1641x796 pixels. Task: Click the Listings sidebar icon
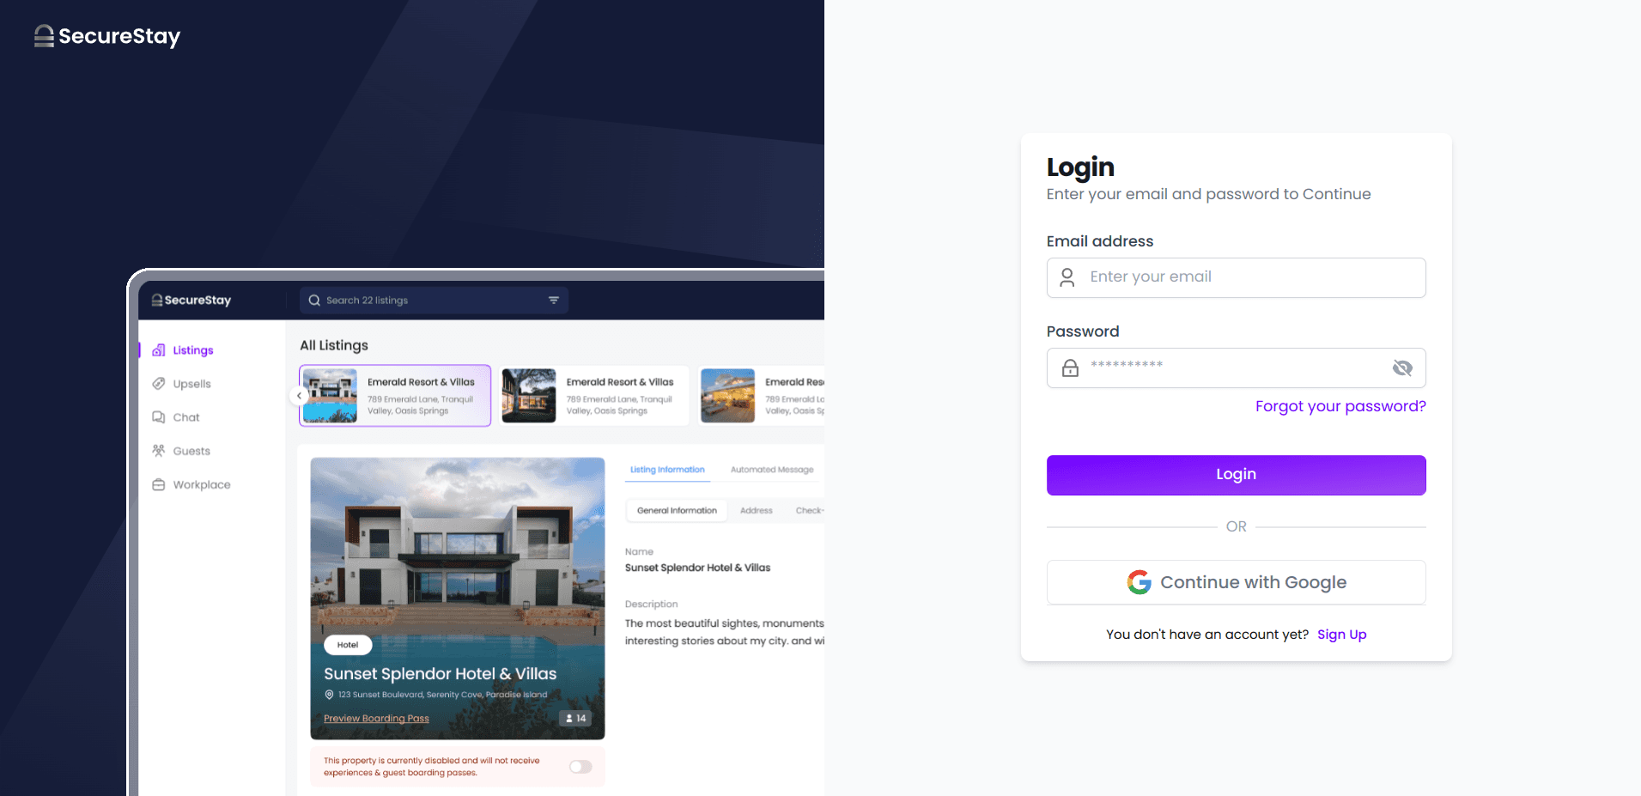point(159,350)
